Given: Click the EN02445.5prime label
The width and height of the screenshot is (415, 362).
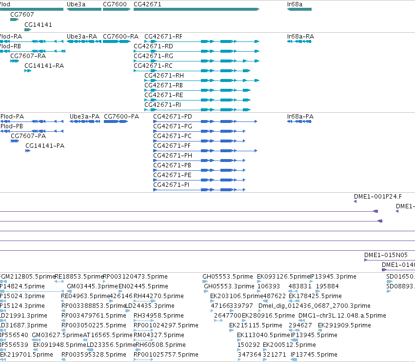Looking at the screenshot, I should 143,286.
